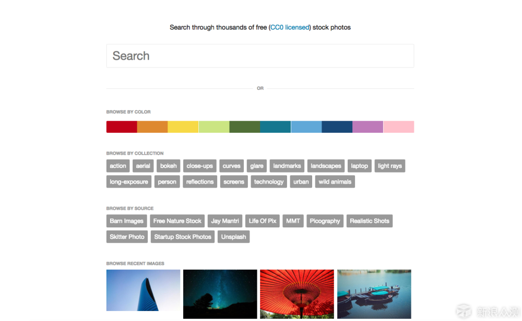The image size is (522, 321).
Task: Select the long-exposure collection tag
Action: coord(129,182)
